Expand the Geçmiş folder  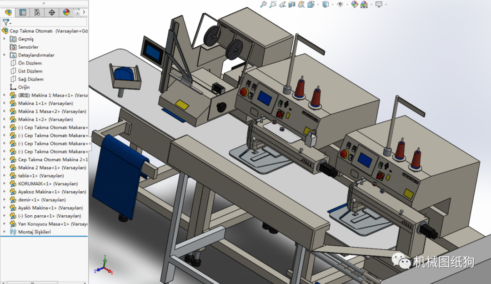pos(4,39)
